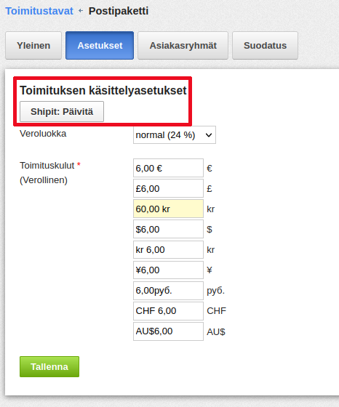339x407 pixels.
Task: Switch to the Yleinen tab
Action: coord(33,45)
